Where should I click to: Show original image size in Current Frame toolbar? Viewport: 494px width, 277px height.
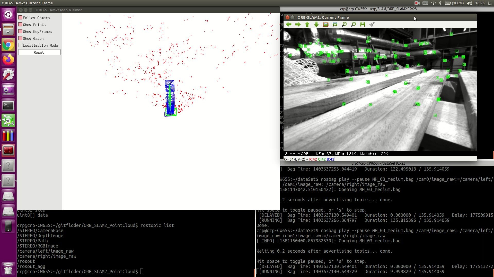[326, 24]
